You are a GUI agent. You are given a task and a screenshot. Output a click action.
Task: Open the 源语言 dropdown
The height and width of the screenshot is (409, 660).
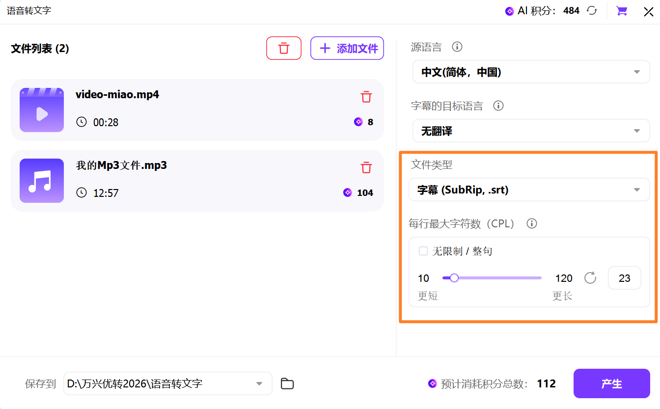pyautogui.click(x=531, y=72)
